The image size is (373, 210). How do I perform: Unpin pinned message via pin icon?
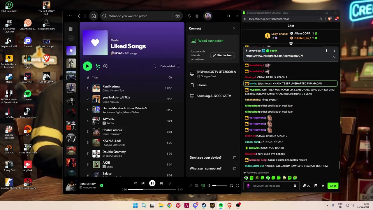(326, 51)
